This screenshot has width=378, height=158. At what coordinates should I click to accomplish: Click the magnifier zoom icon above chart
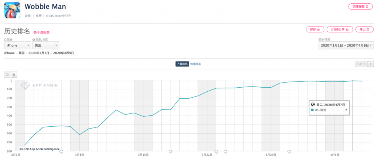14,74
